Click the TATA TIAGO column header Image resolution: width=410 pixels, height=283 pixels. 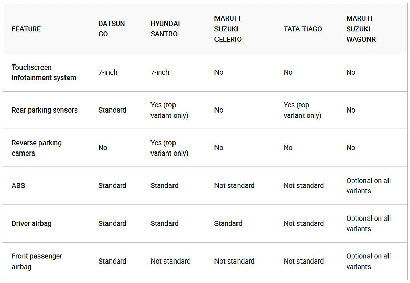[x=303, y=29]
